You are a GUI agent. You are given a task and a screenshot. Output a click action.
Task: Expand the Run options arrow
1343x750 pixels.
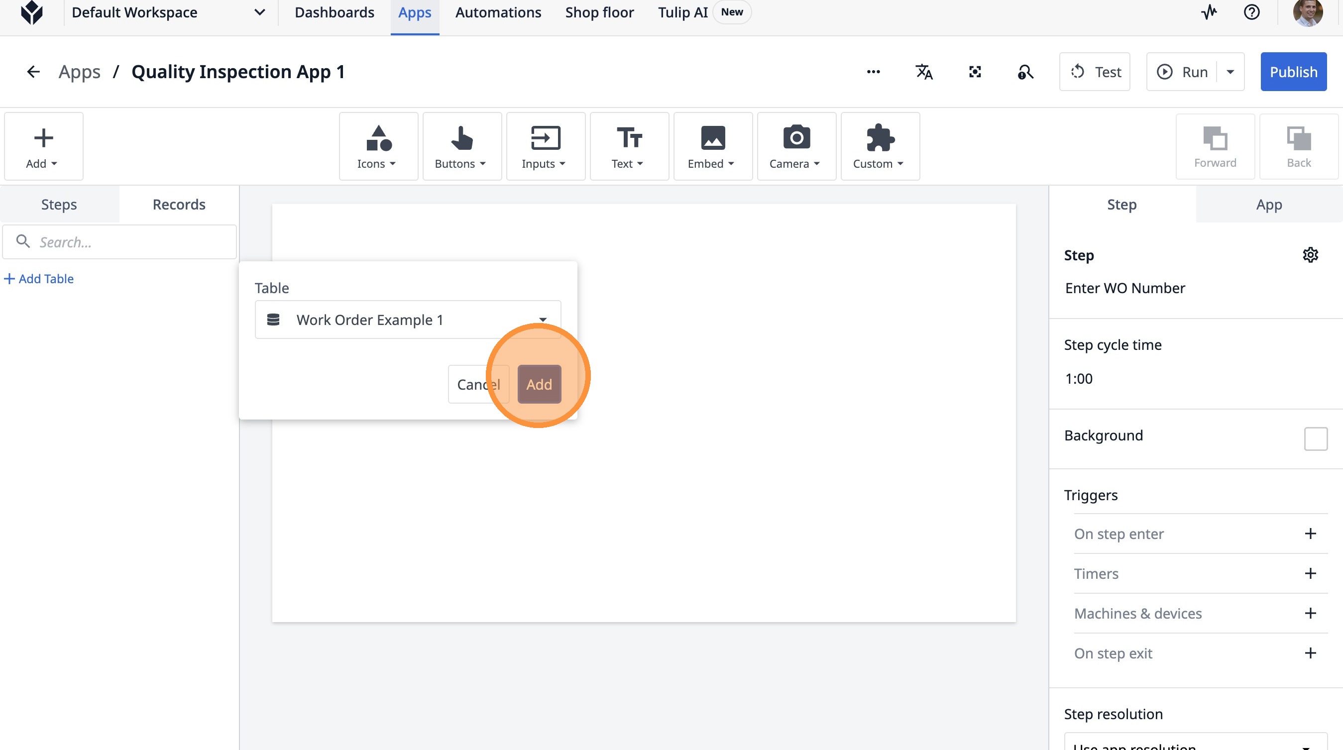1231,71
